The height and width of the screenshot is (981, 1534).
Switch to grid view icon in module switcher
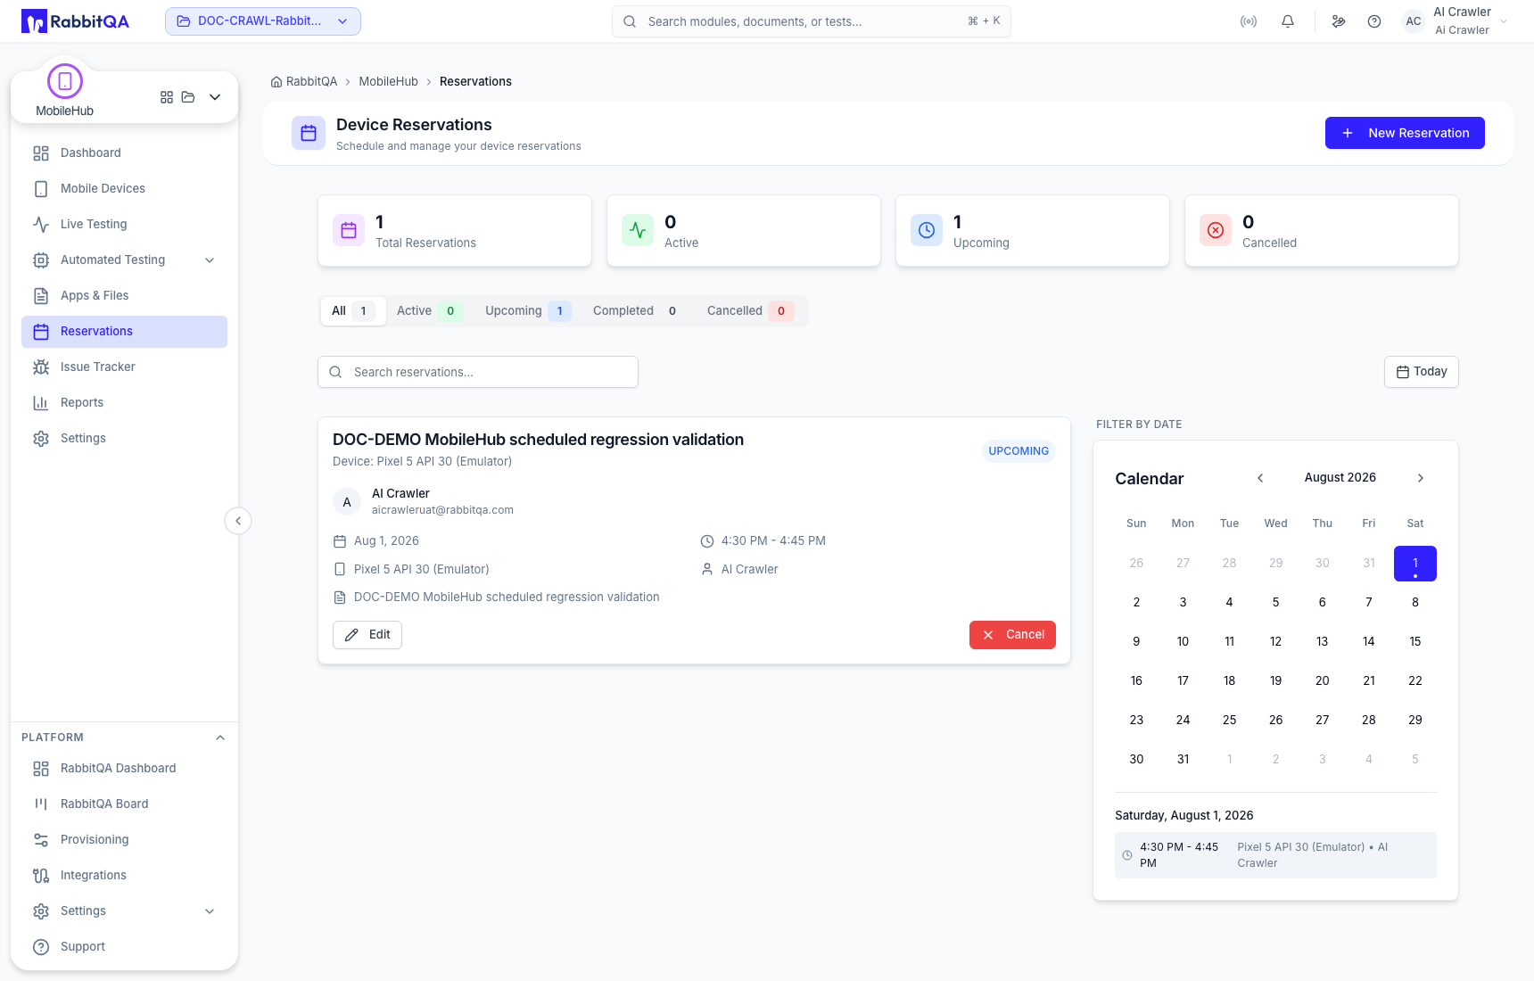(167, 97)
